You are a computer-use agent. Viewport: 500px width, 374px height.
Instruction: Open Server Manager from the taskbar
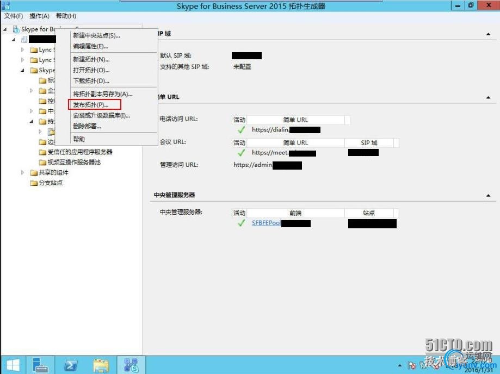pos(40,365)
